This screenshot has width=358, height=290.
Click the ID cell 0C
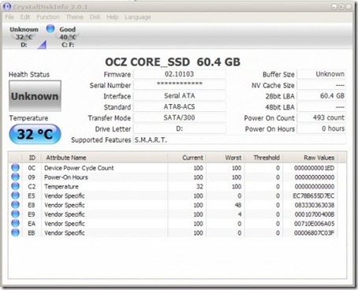click(x=32, y=168)
